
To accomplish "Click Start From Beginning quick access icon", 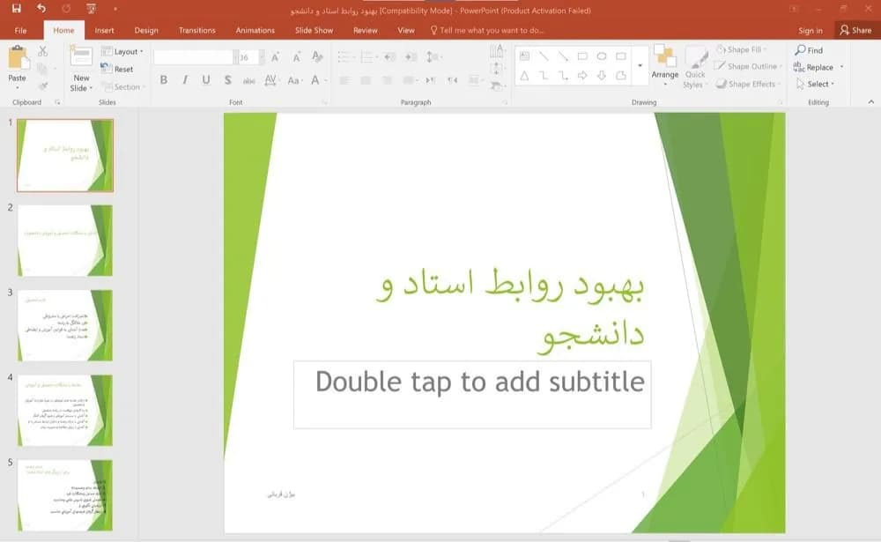I will click(x=91, y=9).
